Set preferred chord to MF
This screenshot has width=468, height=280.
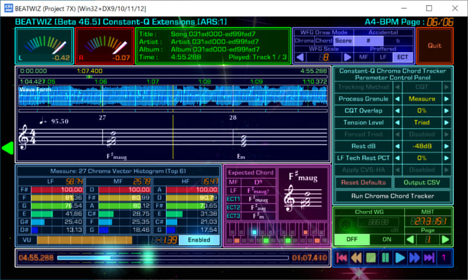click(363, 57)
